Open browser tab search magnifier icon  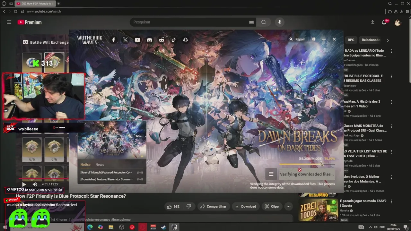pos(390,4)
